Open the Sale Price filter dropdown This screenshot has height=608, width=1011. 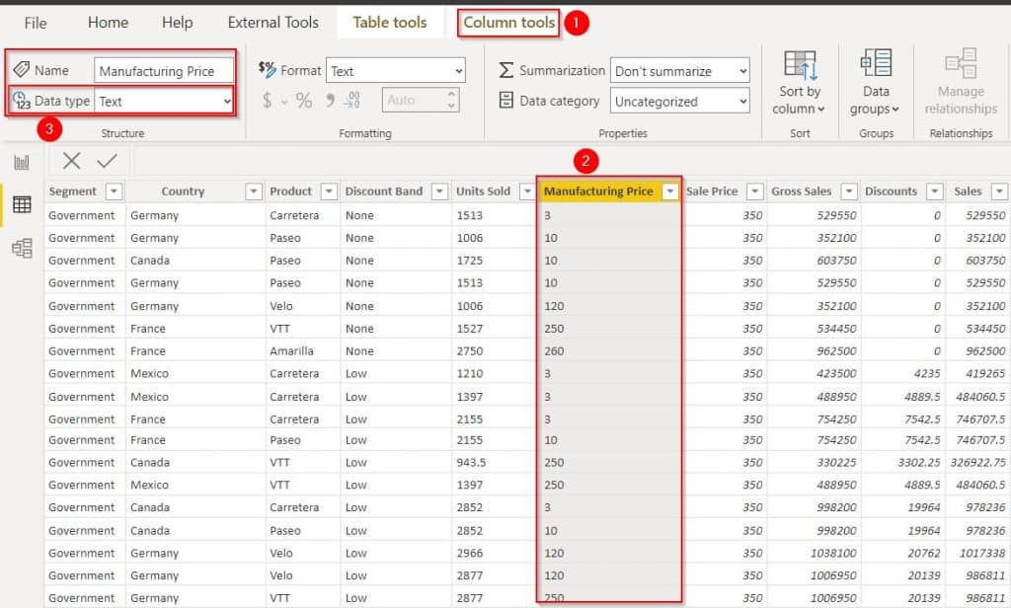tap(754, 191)
